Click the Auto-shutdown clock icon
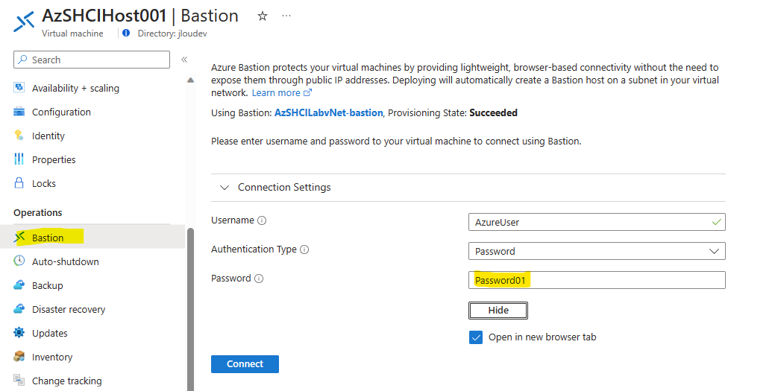This screenshot has width=778, height=391. [x=19, y=261]
